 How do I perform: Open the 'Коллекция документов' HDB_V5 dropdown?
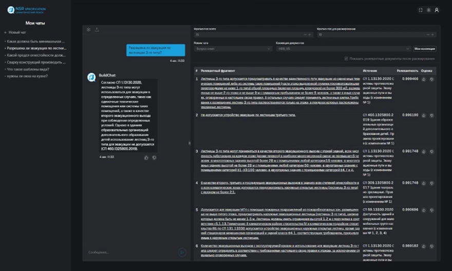tap(343, 49)
